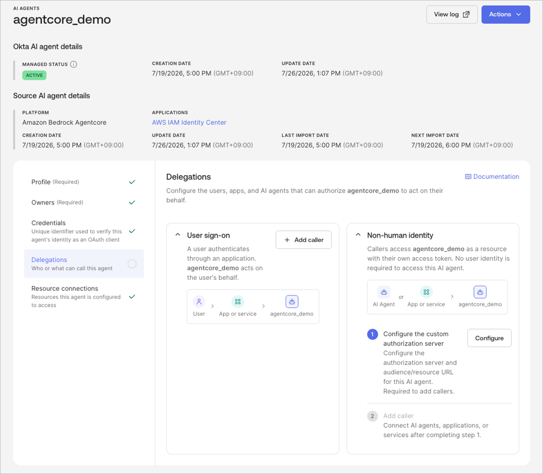The width and height of the screenshot is (543, 474).
Task: Open the Actions dropdown menu
Action: pos(506,15)
